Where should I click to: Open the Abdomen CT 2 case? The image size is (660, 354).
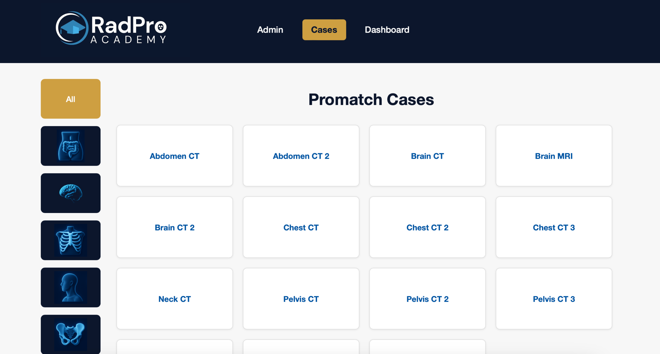[301, 156]
